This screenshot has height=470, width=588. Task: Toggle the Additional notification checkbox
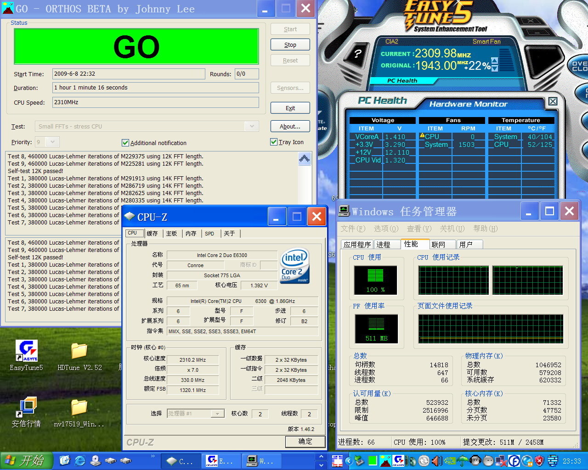[125, 143]
